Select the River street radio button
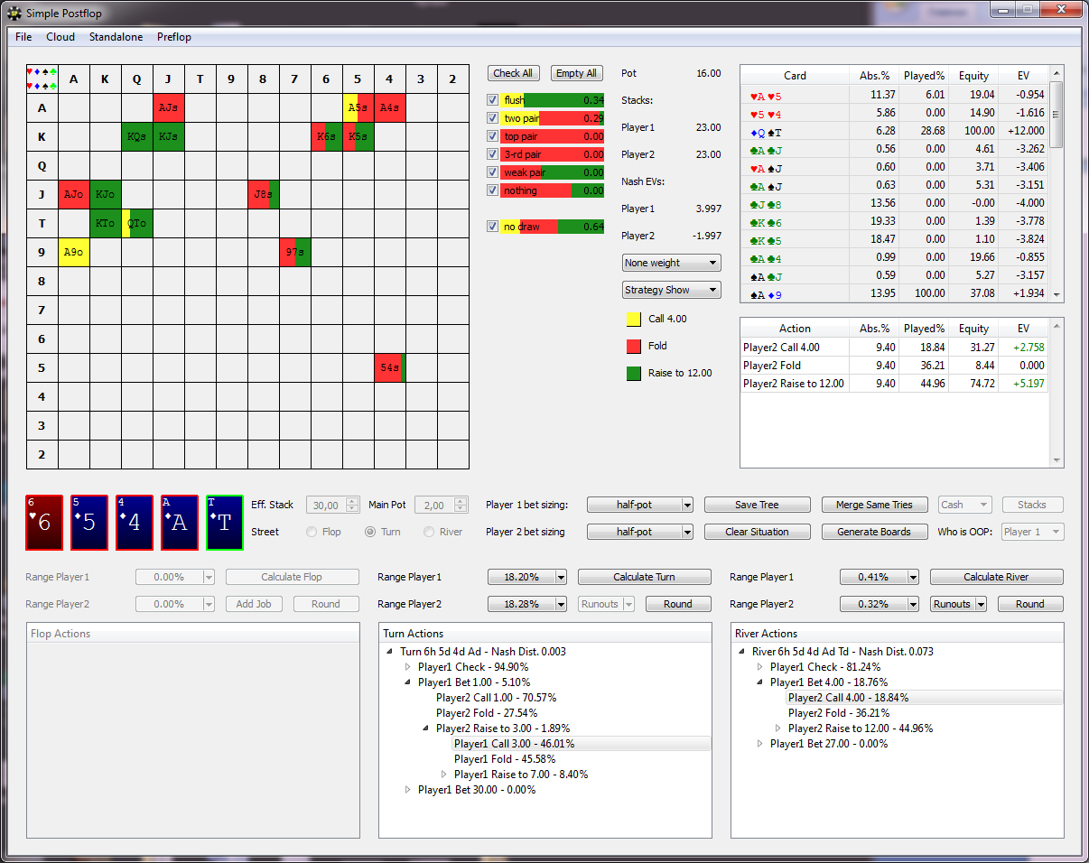1089x863 pixels. (430, 532)
